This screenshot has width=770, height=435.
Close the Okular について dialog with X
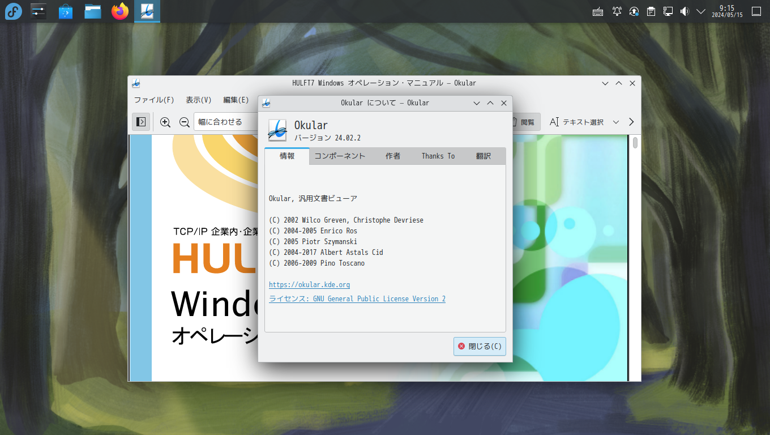504,103
